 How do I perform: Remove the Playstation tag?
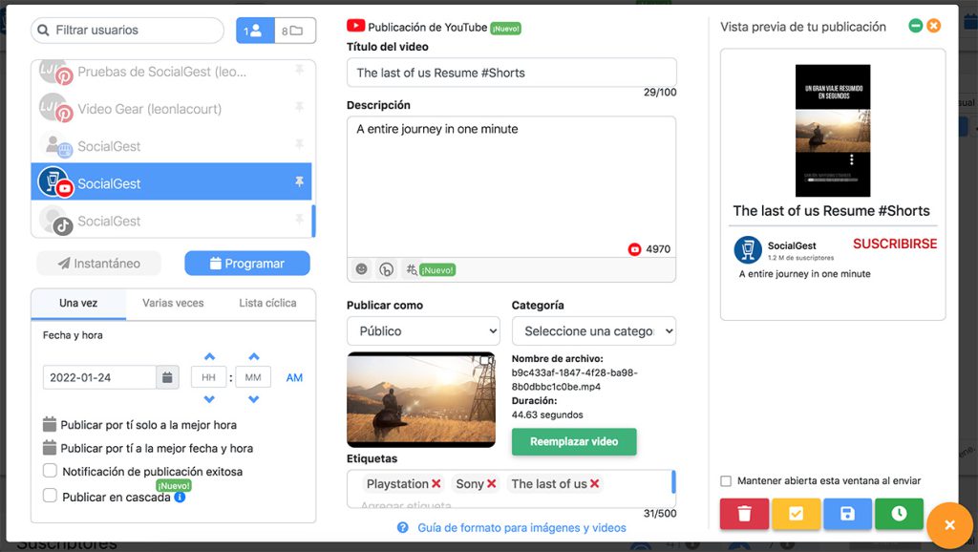(436, 483)
